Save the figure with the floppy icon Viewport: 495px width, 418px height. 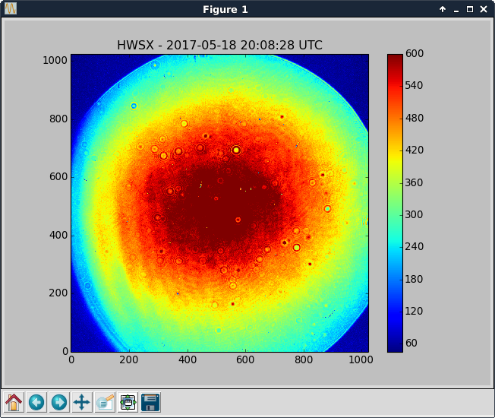pyautogui.click(x=150, y=402)
